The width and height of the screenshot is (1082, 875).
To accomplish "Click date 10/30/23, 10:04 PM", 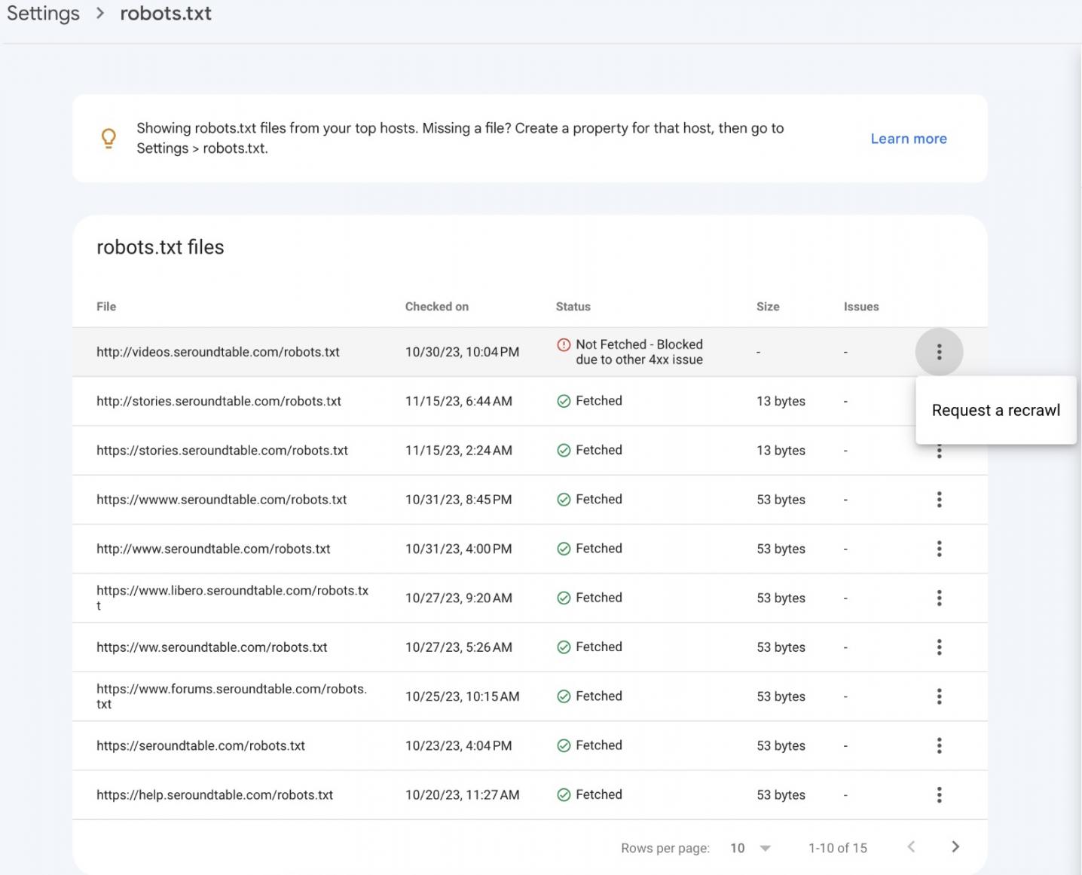I will pos(462,352).
